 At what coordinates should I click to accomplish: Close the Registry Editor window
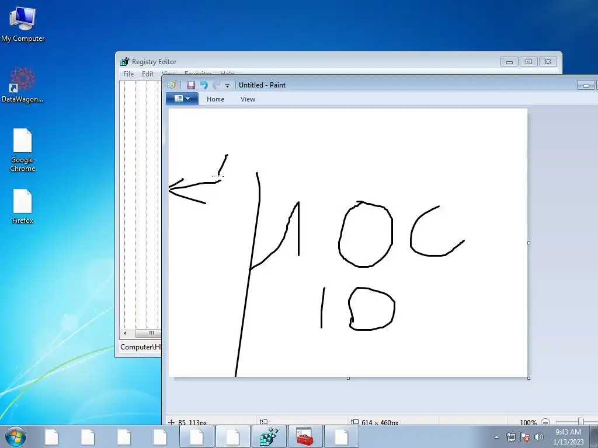pos(548,62)
